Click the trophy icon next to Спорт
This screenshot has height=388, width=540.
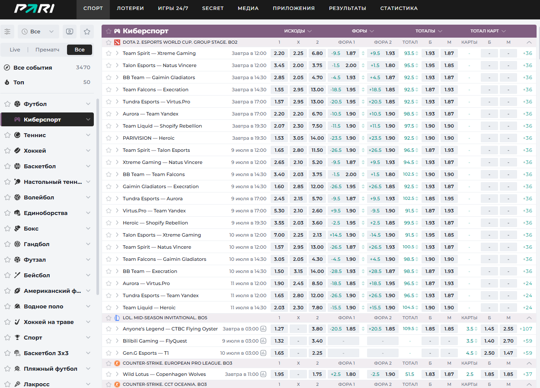pos(17,338)
